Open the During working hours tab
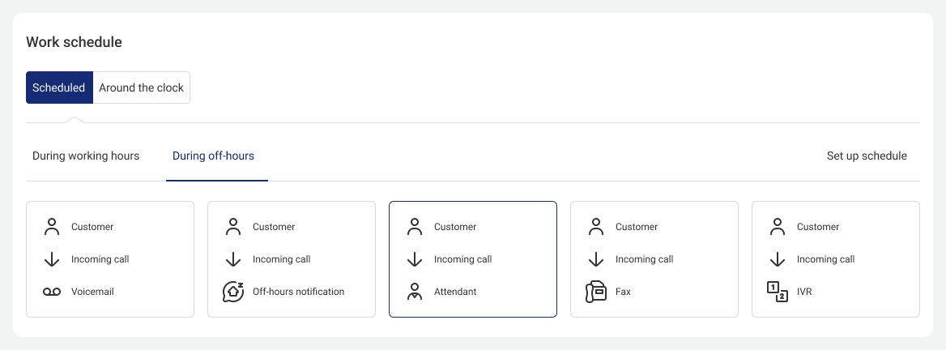 click(86, 156)
